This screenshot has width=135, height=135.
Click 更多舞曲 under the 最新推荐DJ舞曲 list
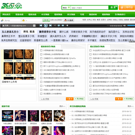pyautogui.click(x=79, y=99)
